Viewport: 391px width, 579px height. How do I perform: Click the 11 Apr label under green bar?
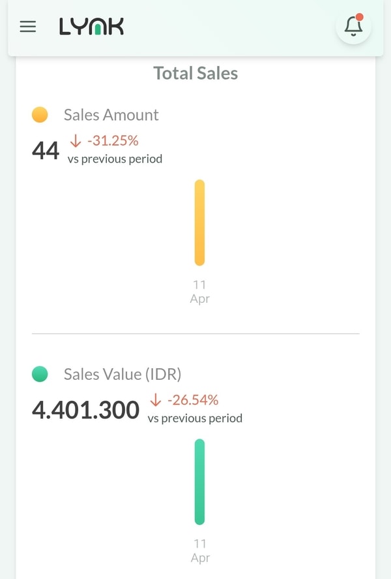199,551
